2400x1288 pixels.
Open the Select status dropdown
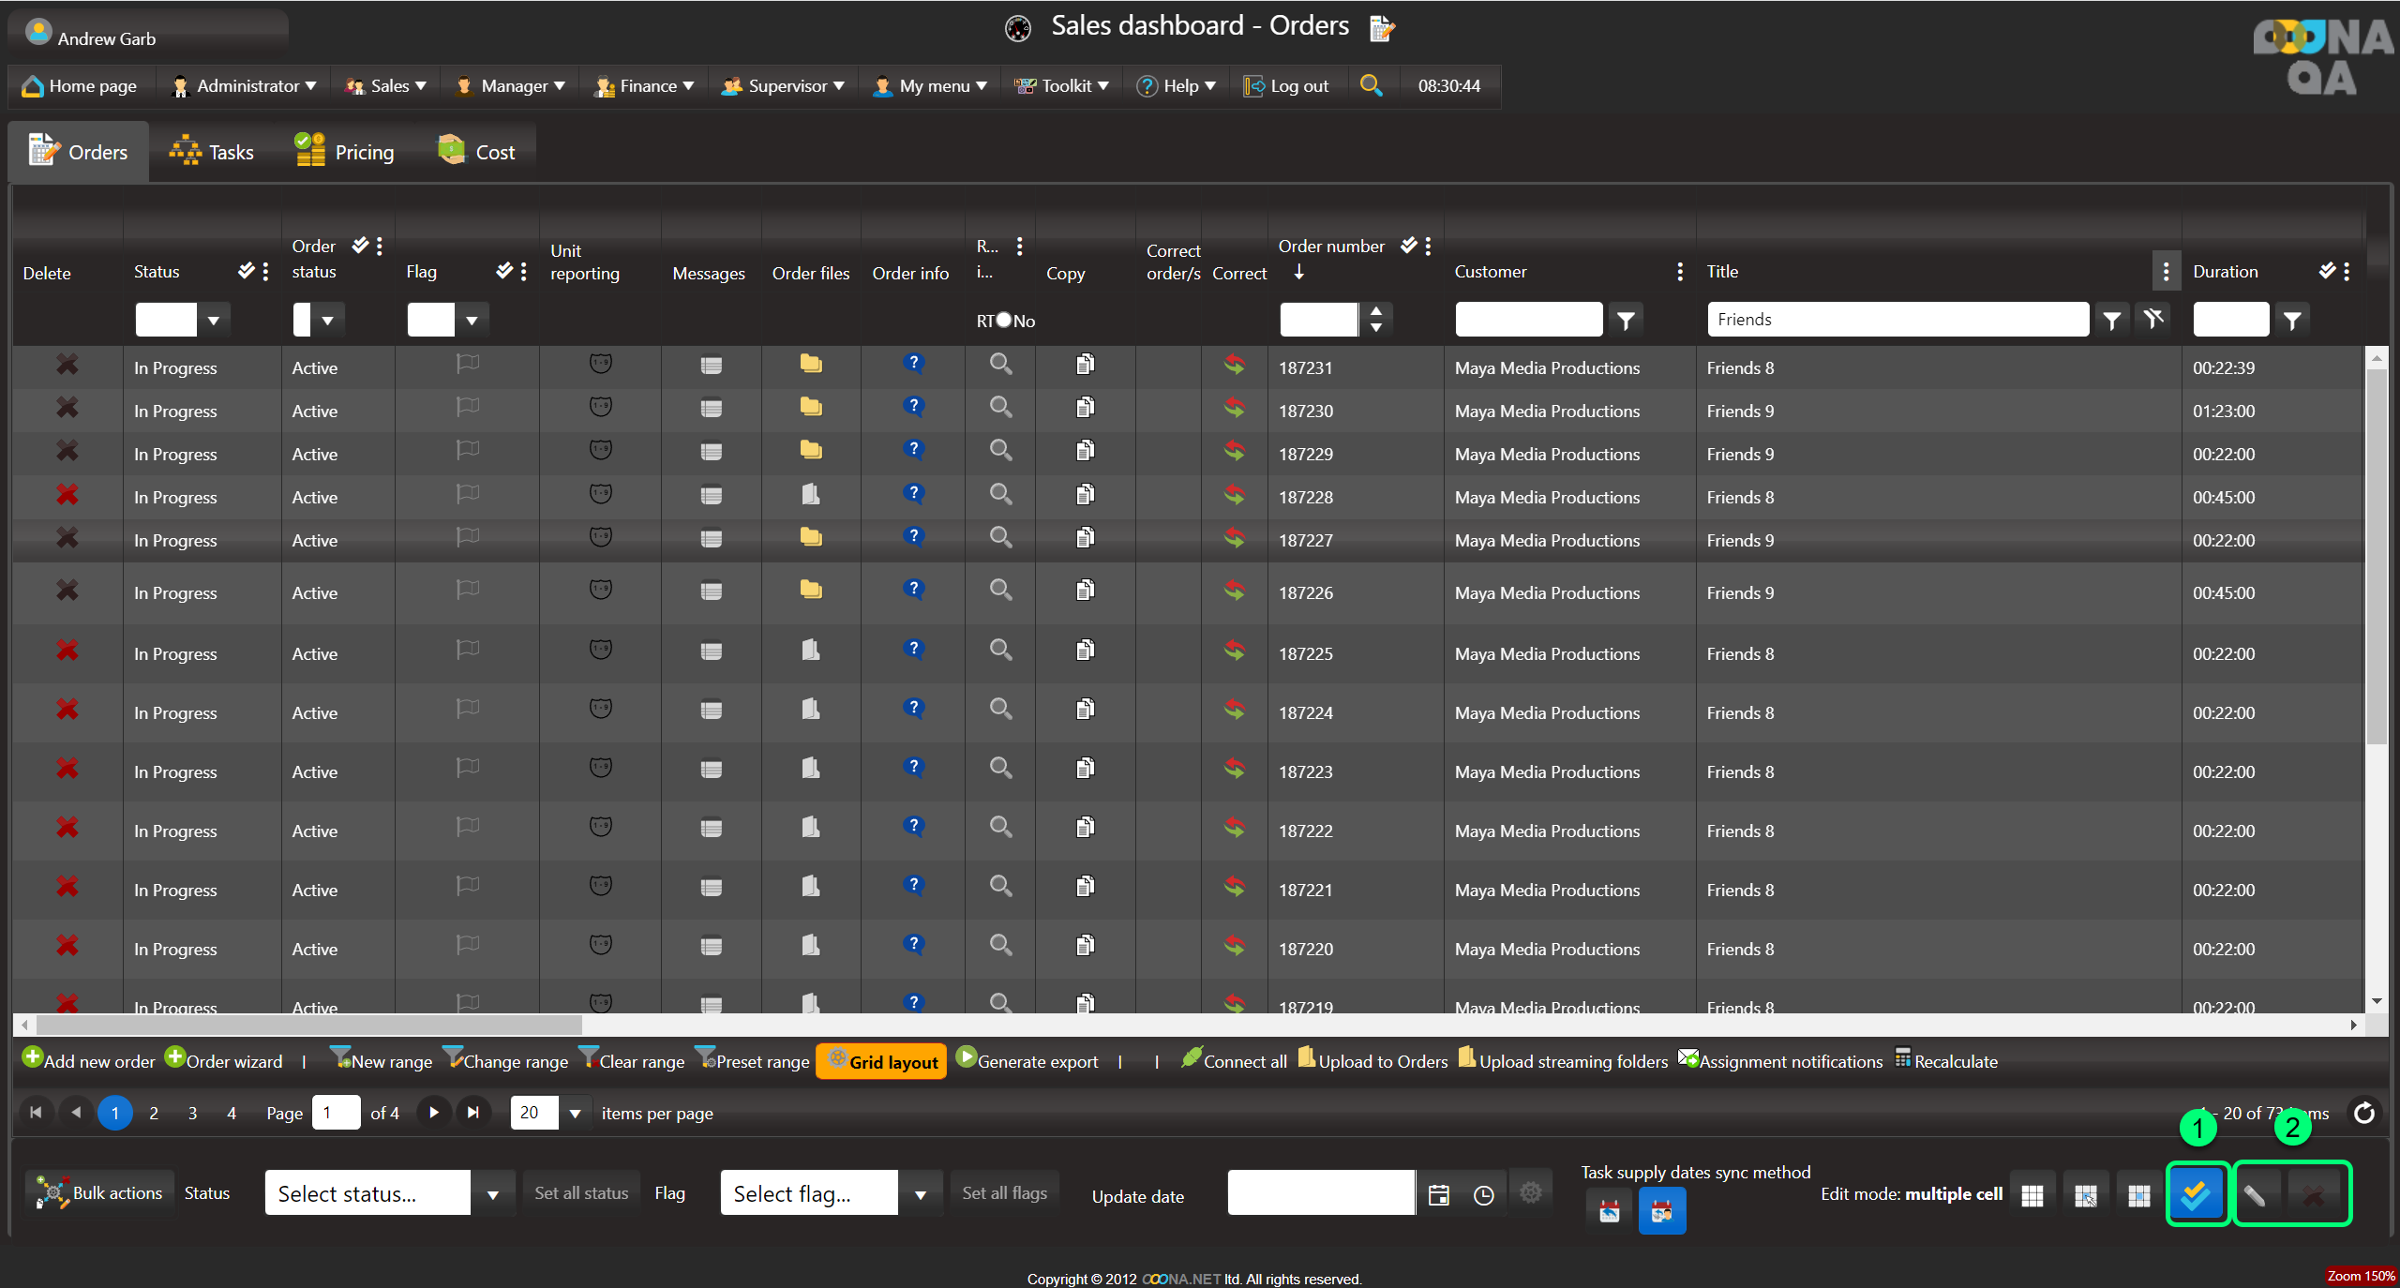[x=492, y=1194]
